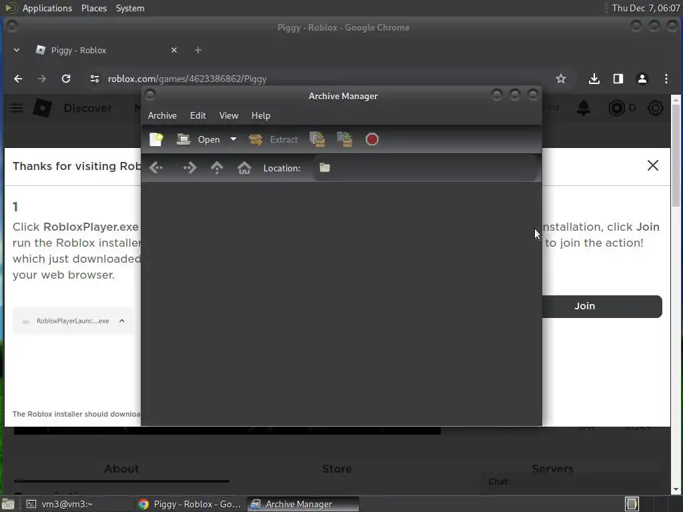
Task: Expand the Open recent dropdown arrow
Action: [x=233, y=139]
